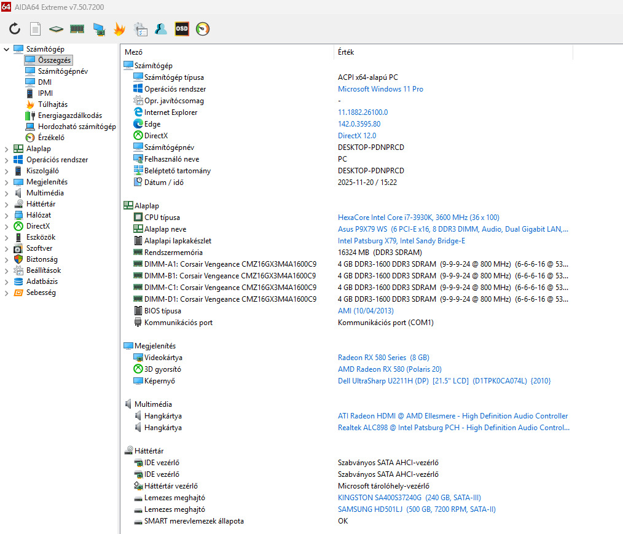623x534 pixels.
Task: Open the SAMSUNG HD501LJ drive link
Action: [x=417, y=509]
